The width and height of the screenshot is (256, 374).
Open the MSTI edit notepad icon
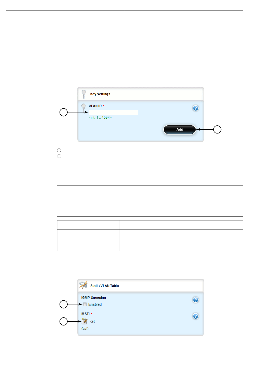coord(85,321)
